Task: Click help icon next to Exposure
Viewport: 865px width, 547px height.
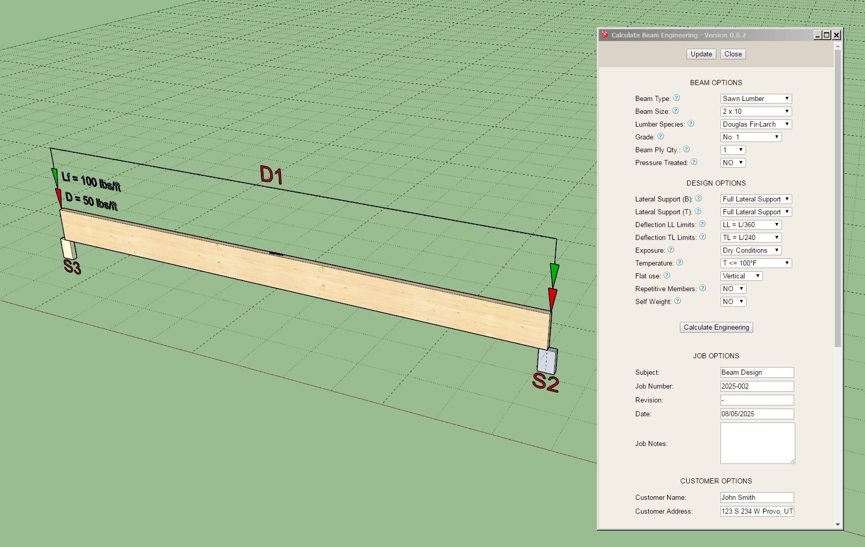Action: pos(671,250)
